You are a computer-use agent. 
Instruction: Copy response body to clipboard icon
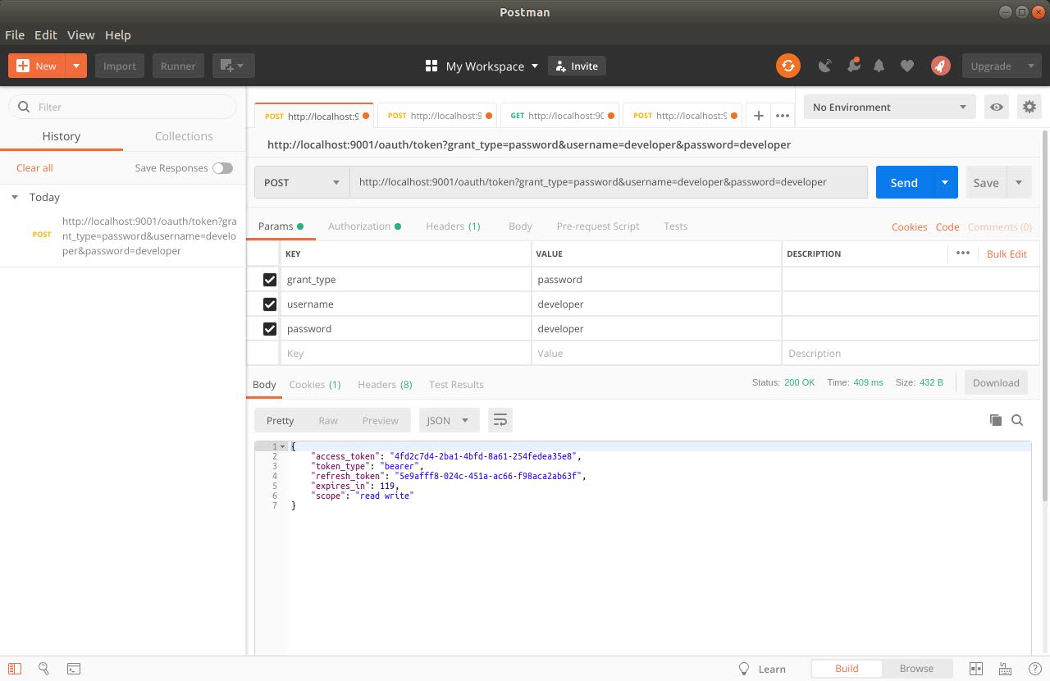(996, 420)
